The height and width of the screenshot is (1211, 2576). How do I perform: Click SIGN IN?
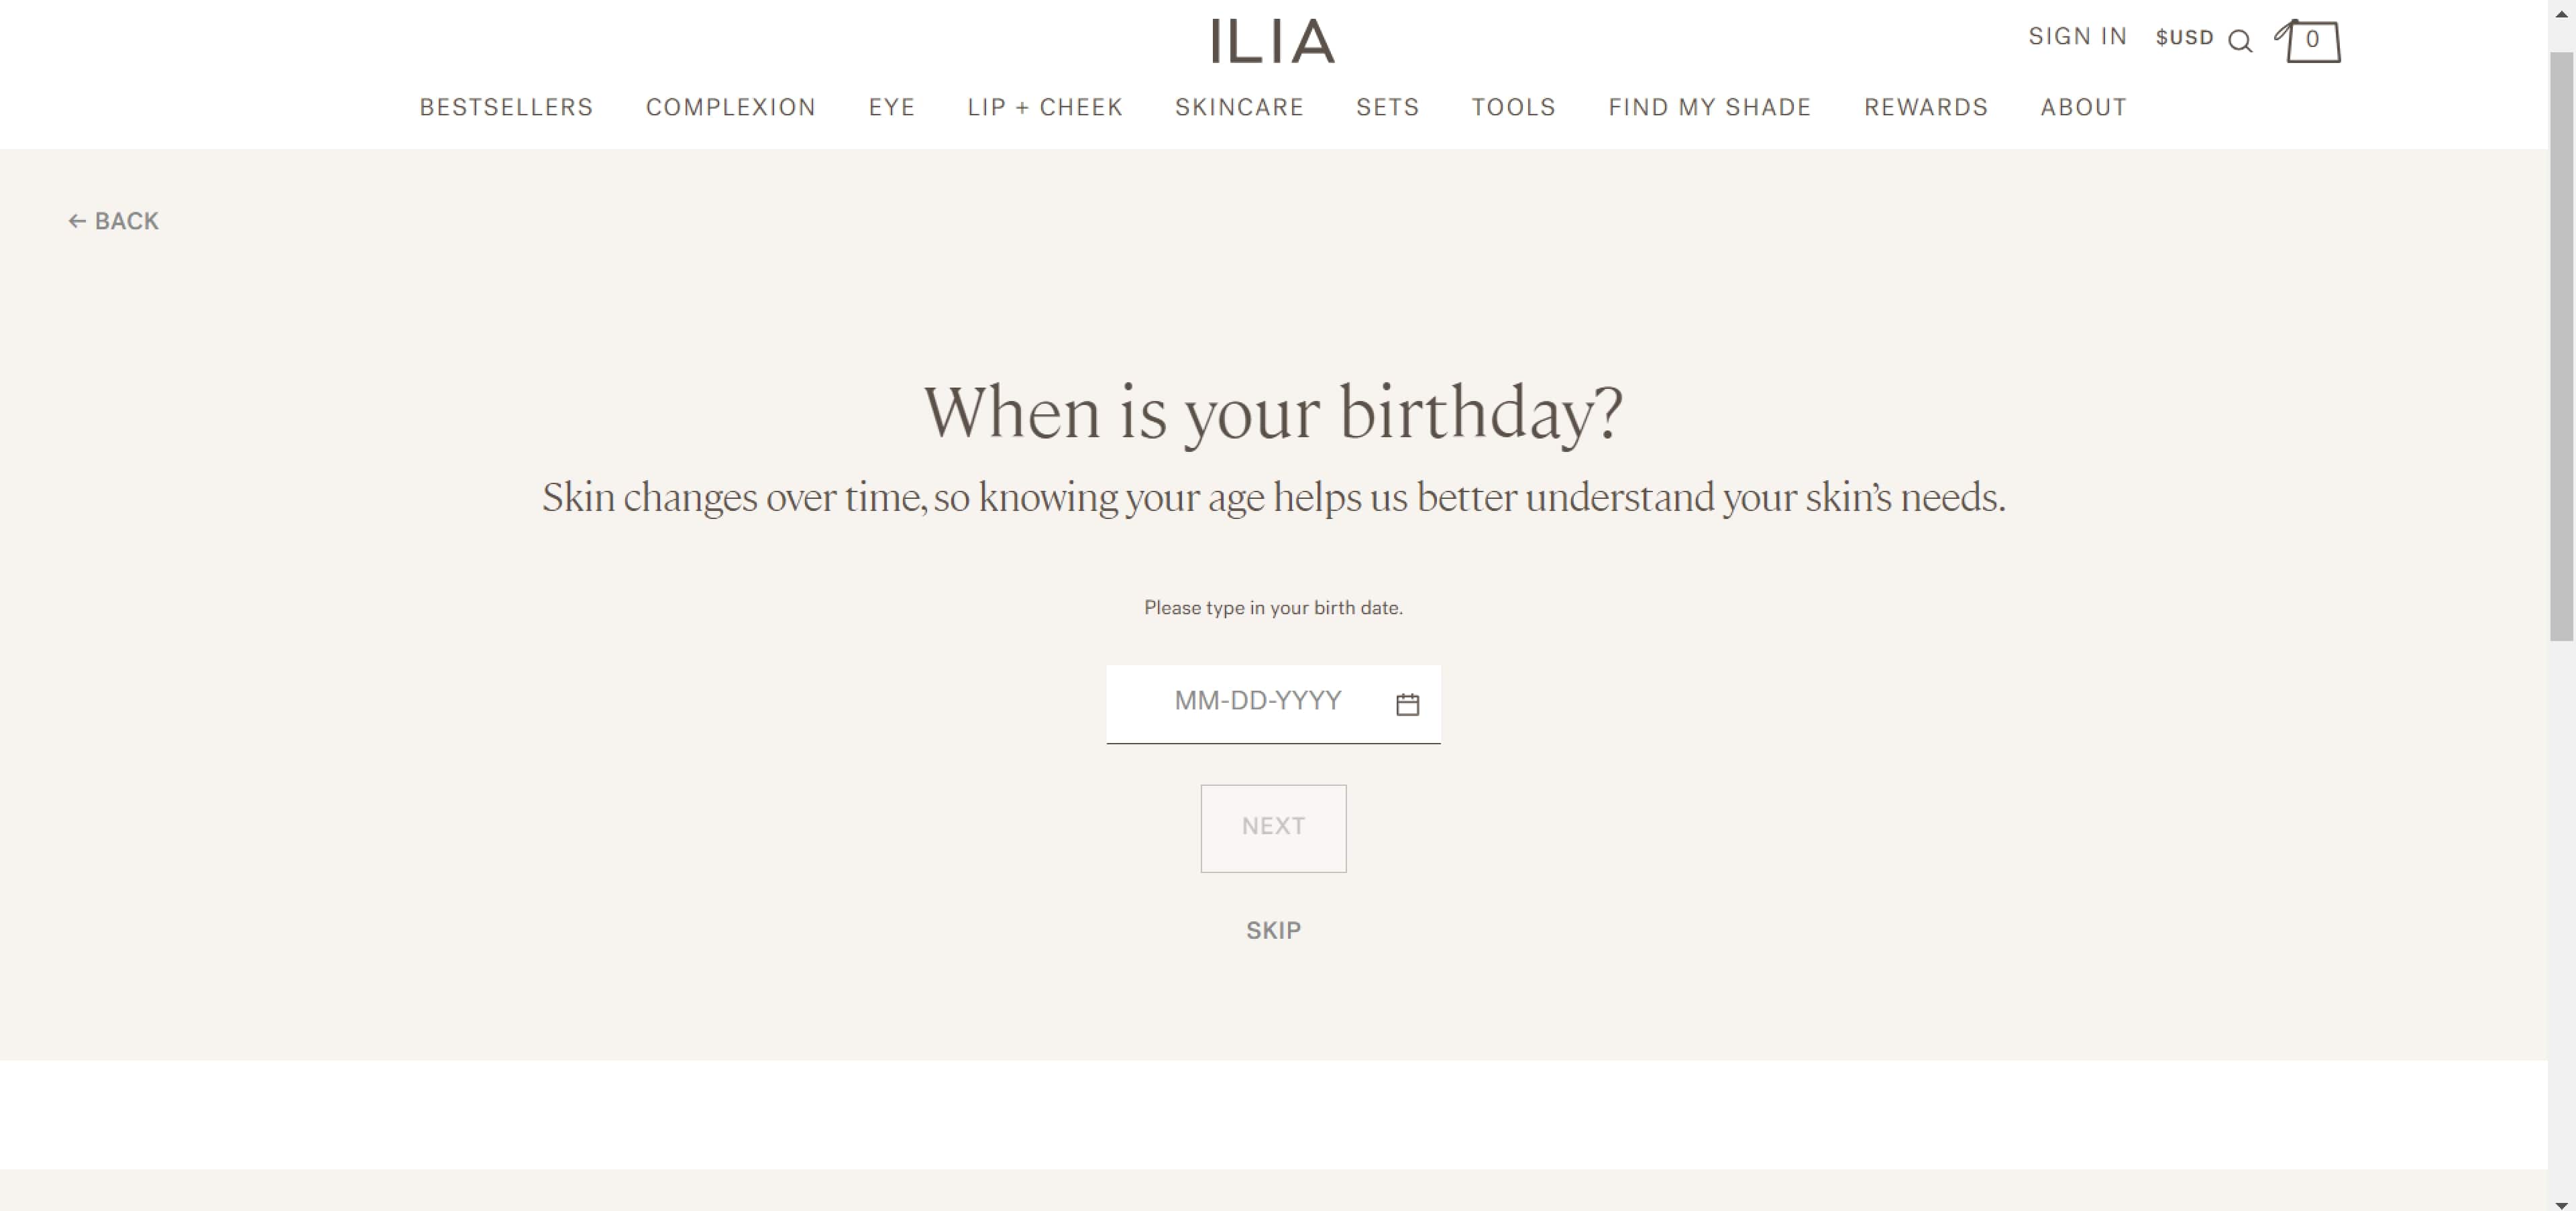tap(2077, 36)
